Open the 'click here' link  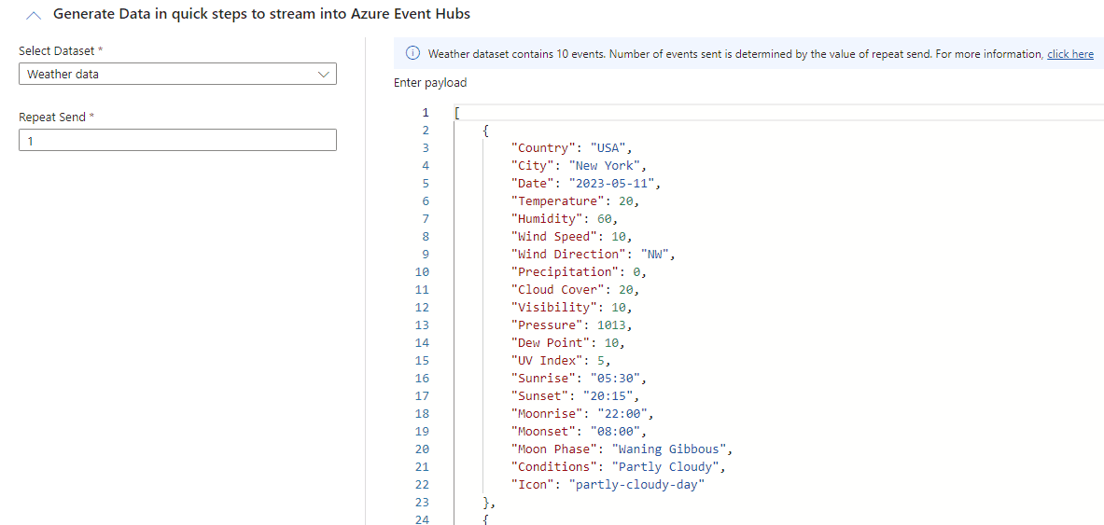click(x=1070, y=54)
